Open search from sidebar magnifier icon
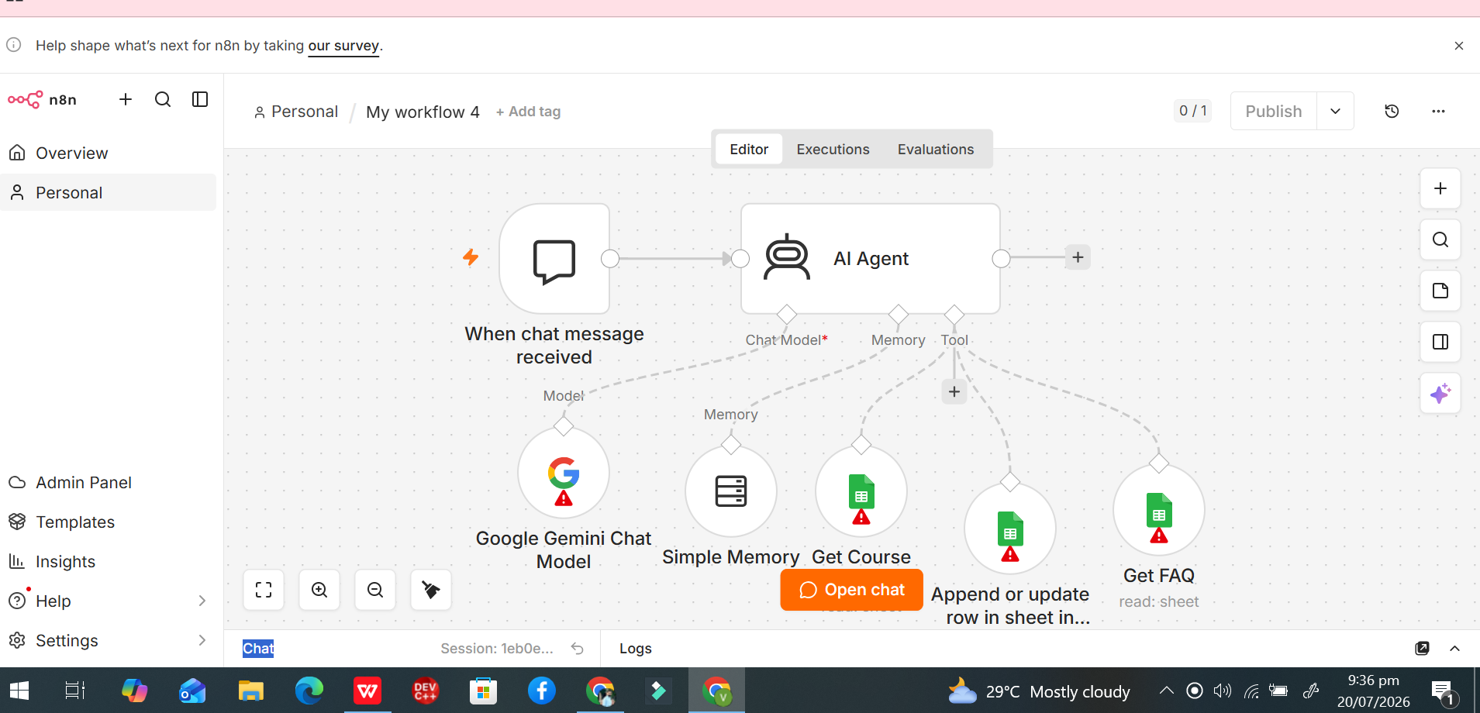The width and height of the screenshot is (1480, 713). (163, 99)
